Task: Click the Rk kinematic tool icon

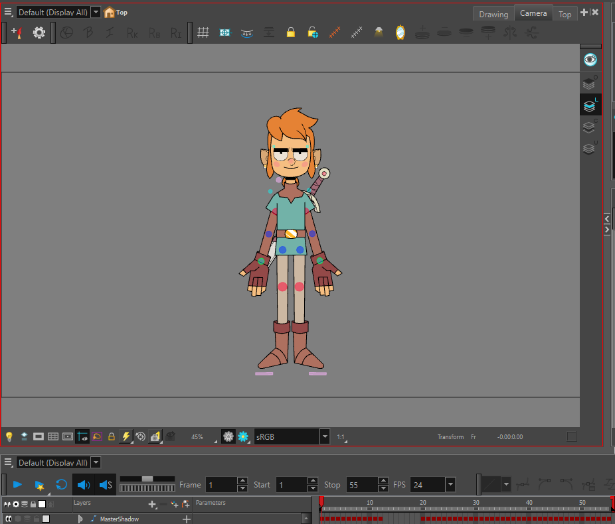Action: pos(132,33)
